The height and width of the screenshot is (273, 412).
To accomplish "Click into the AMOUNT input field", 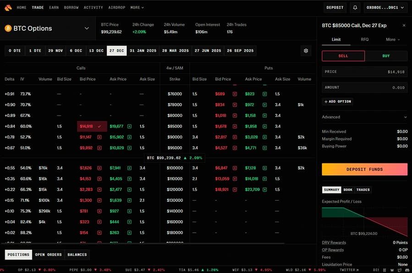I will click(x=364, y=87).
